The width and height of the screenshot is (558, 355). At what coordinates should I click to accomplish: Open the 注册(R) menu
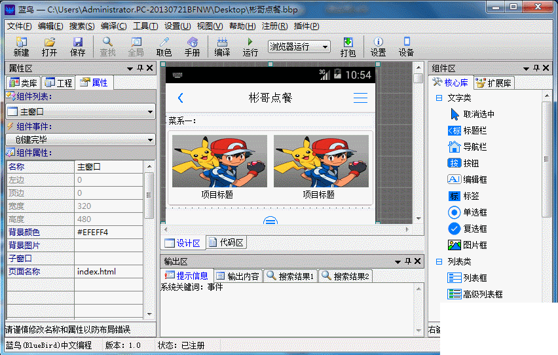click(x=274, y=26)
